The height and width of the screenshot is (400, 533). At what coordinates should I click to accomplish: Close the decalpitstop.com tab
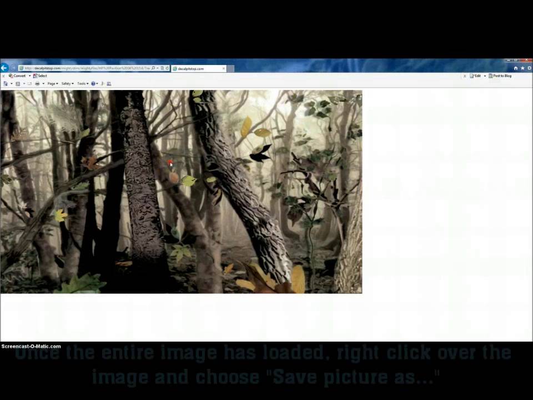(x=224, y=69)
